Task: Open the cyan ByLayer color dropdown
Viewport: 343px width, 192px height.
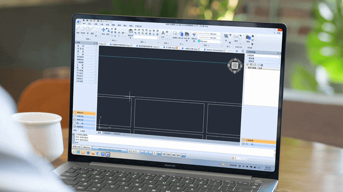Action: [210, 41]
